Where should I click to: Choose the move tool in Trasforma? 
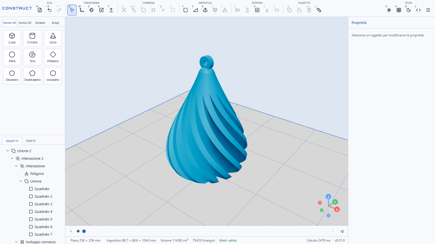click(82, 10)
